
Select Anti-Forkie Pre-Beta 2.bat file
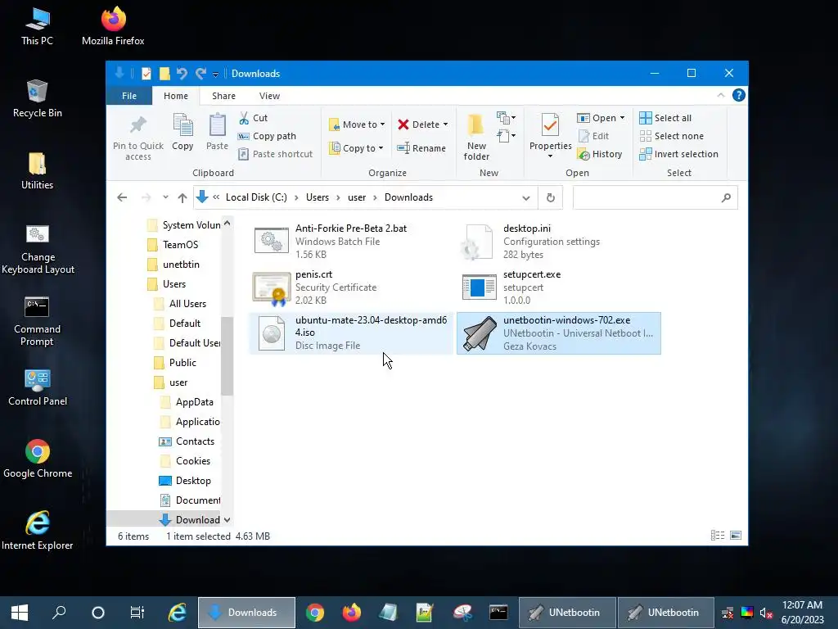[x=350, y=242]
